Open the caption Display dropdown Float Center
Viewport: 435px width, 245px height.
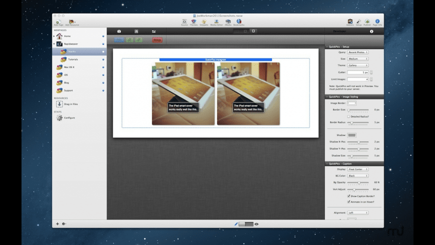[x=357, y=169]
